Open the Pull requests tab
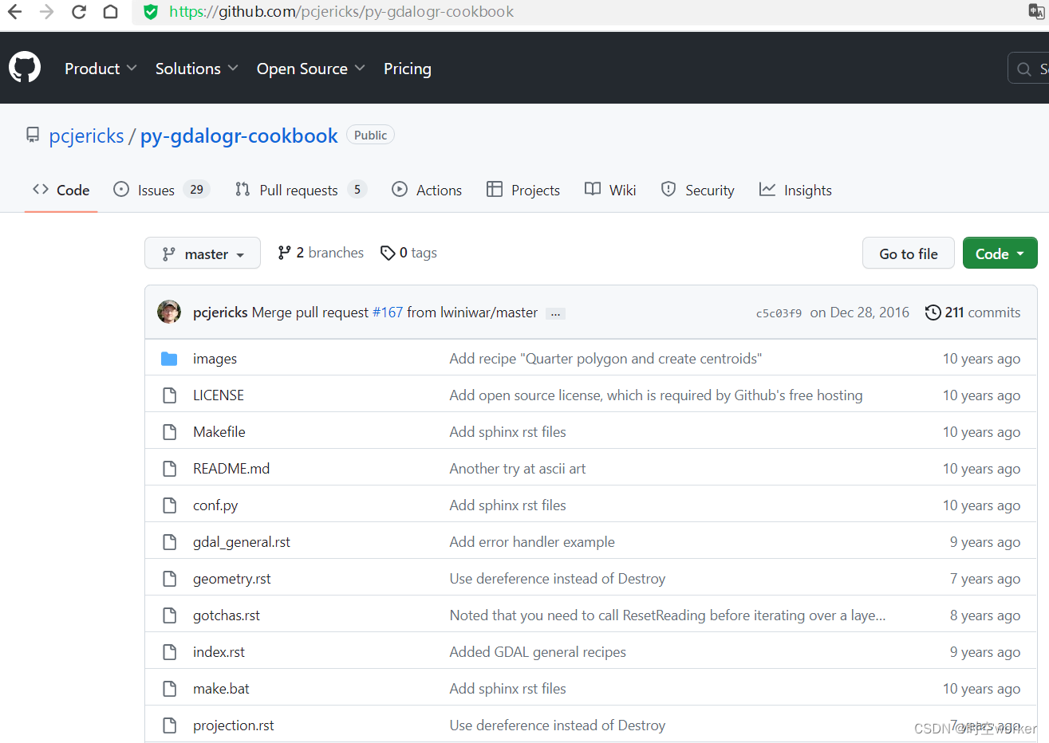1049x743 pixels. point(301,190)
